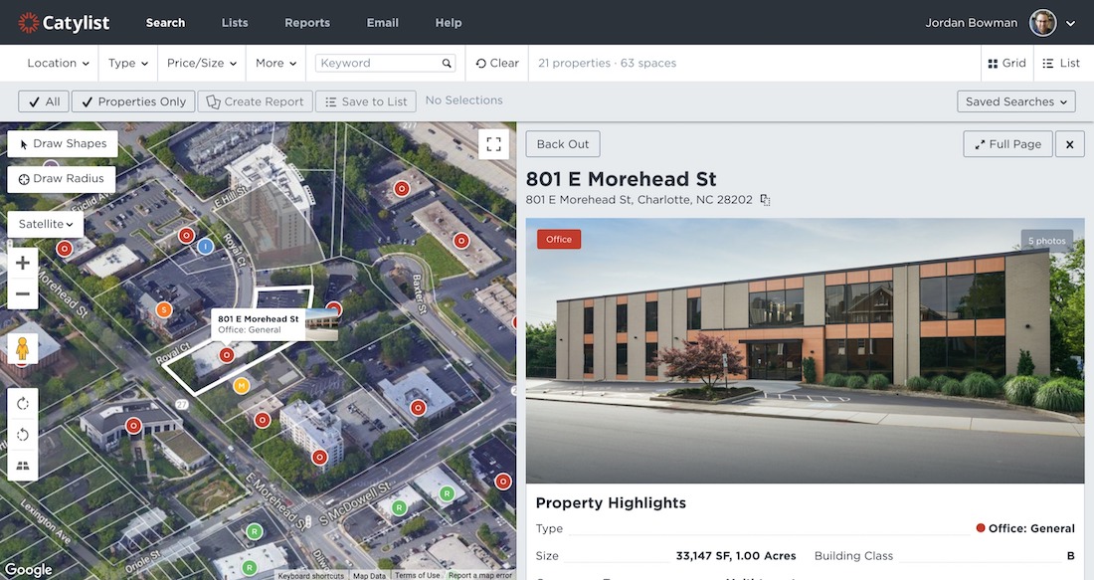Click the 'Building Class' label

pyautogui.click(x=853, y=556)
